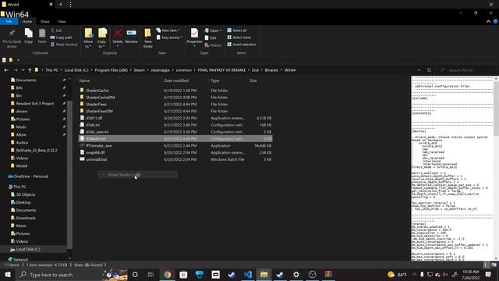Open the Copy to dropdown
Image resolution: width=499 pixels, height=281 pixels.
(x=102, y=38)
